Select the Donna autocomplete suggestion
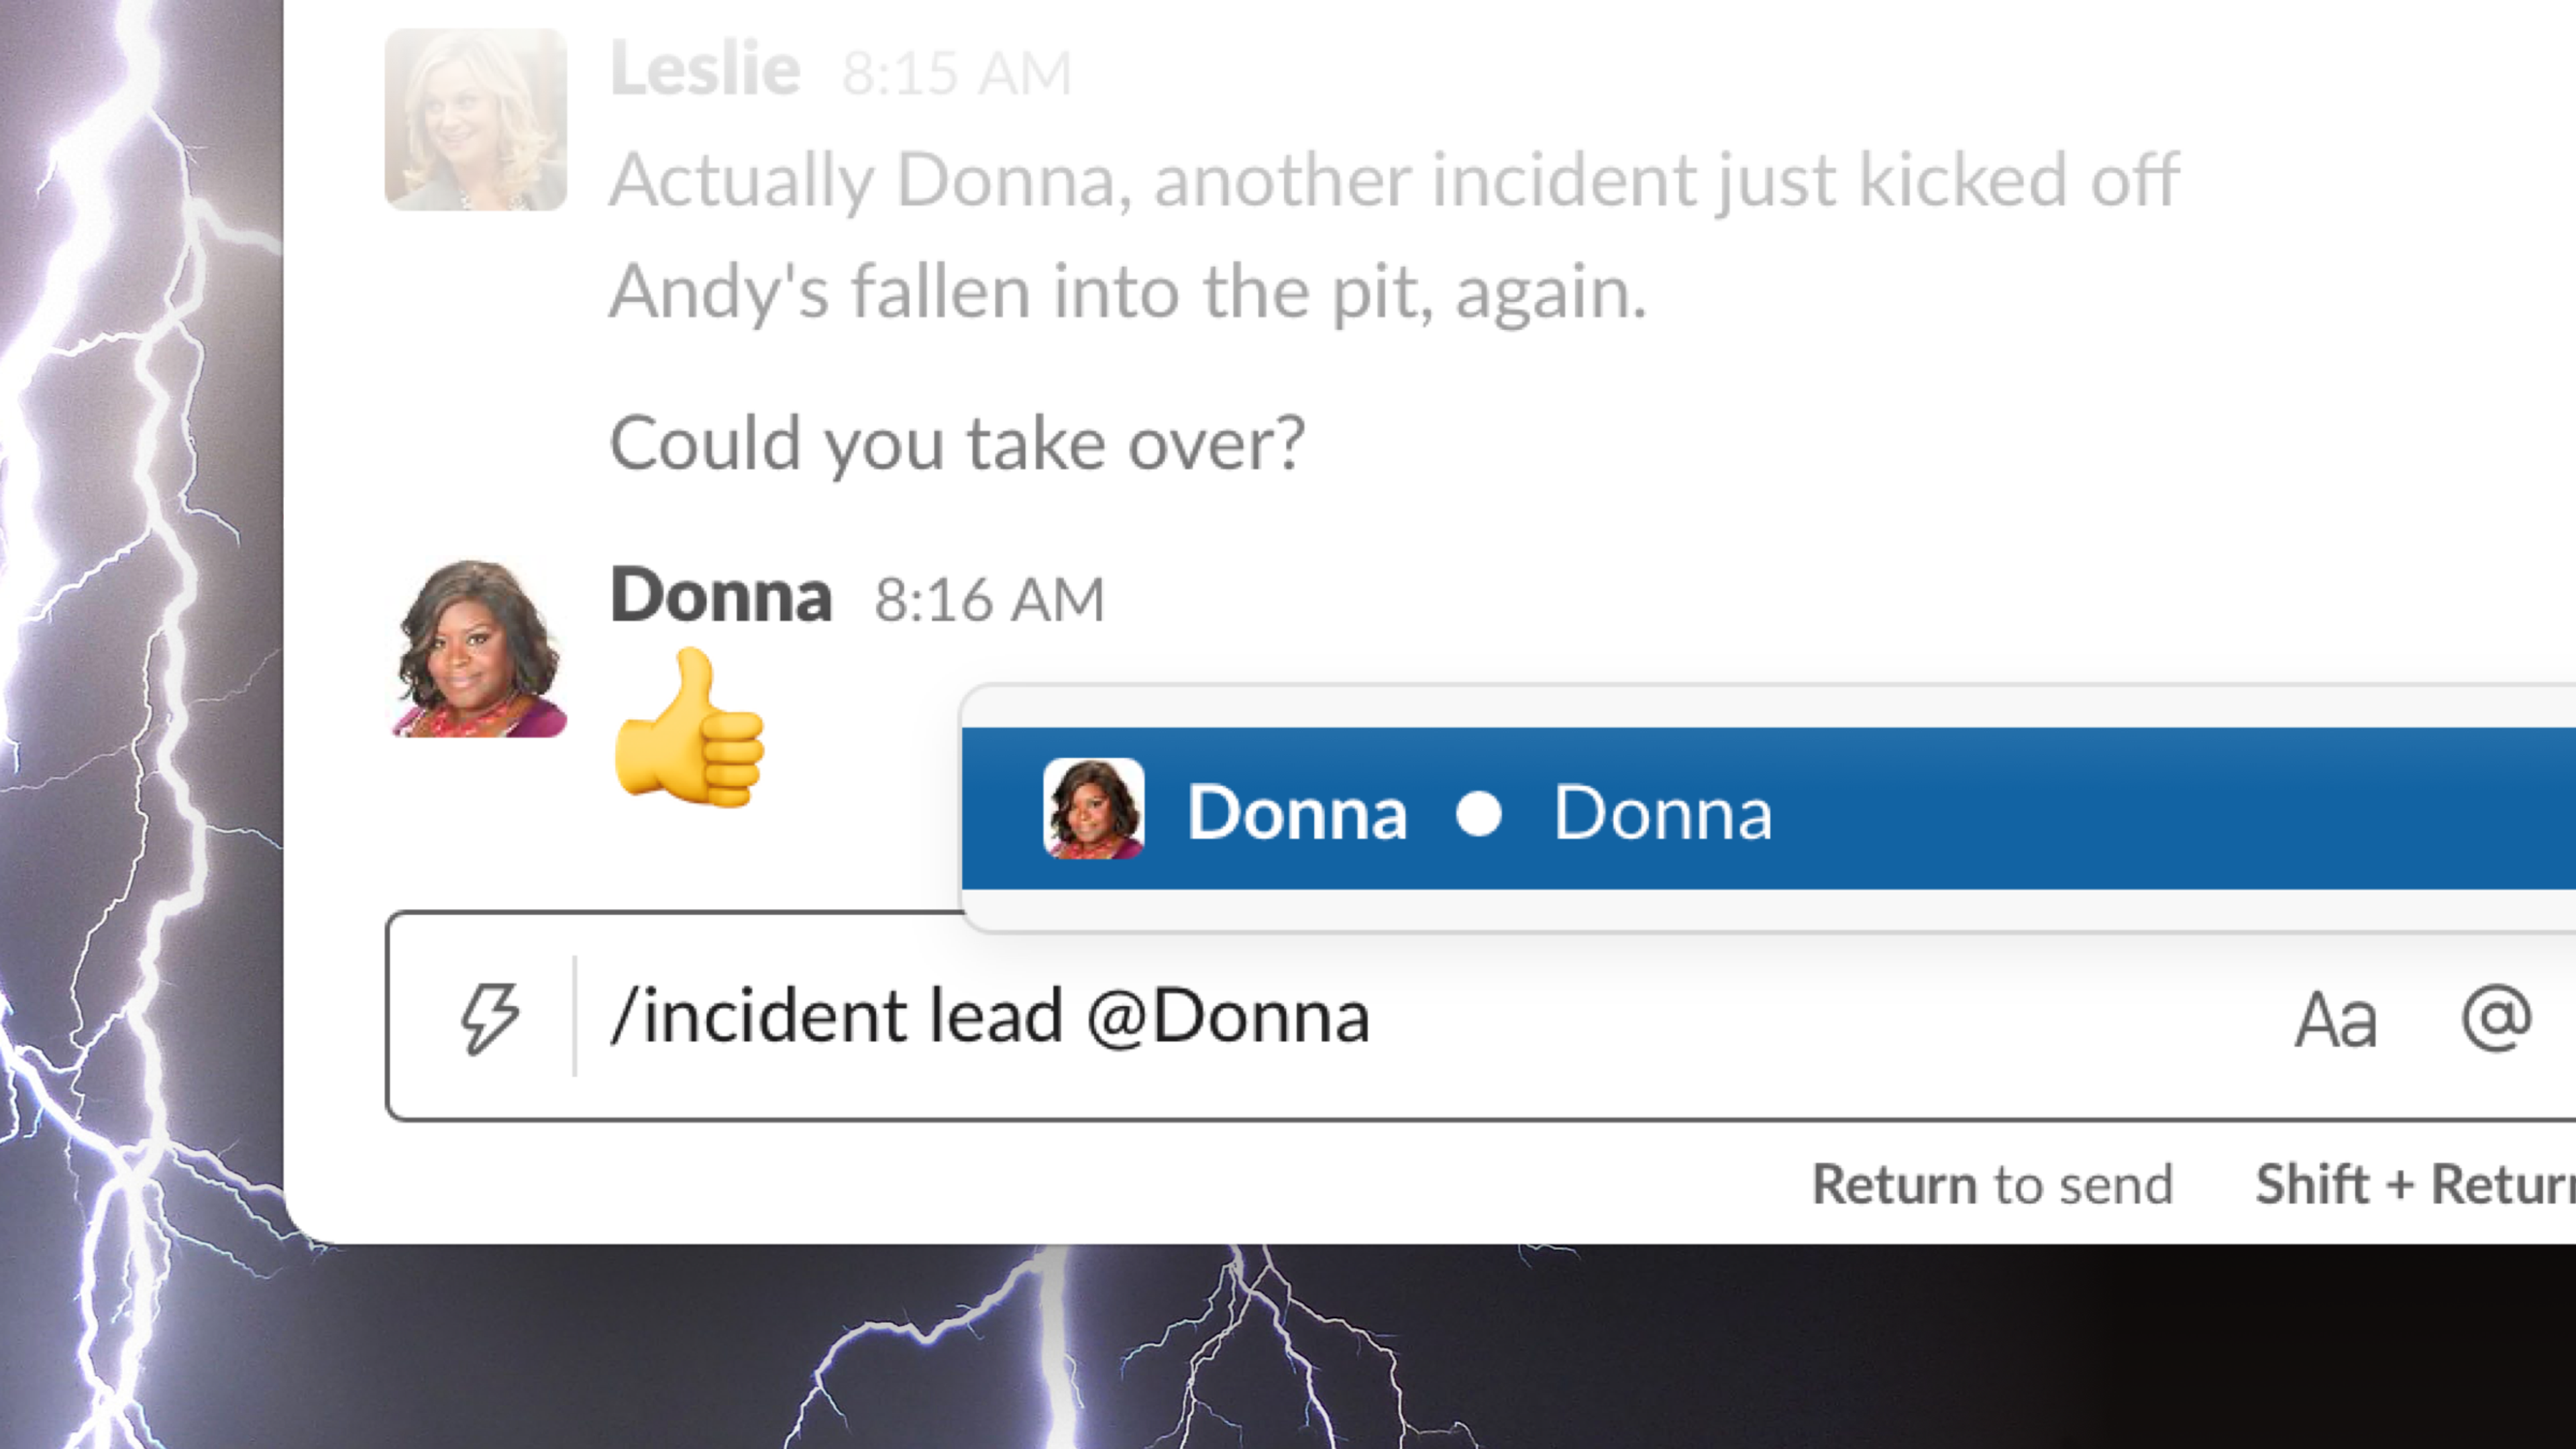This screenshot has height=1449, width=2576. pos(1768,809)
